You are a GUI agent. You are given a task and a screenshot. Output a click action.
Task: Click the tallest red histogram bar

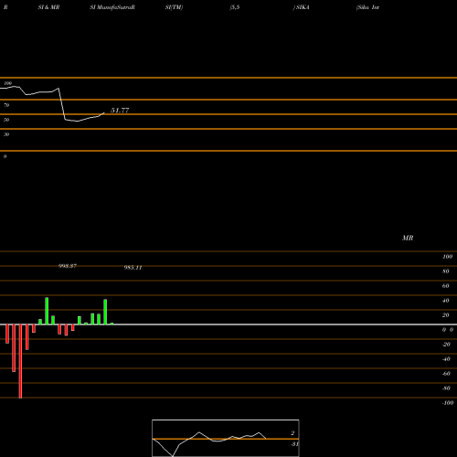(20, 361)
